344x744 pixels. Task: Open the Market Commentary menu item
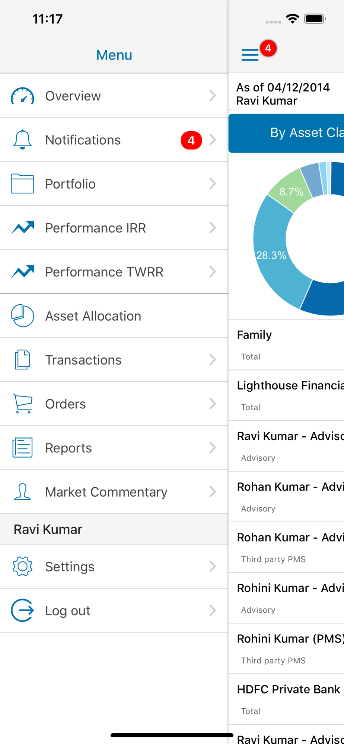tap(114, 492)
